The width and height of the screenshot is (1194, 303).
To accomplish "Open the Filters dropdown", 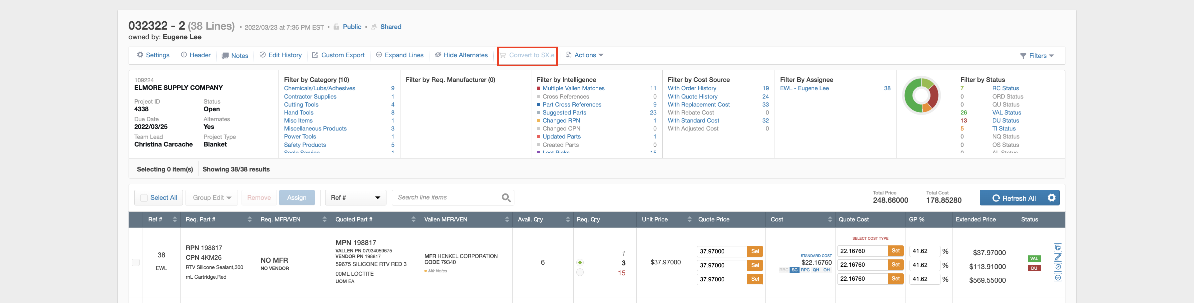I will 1037,56.
